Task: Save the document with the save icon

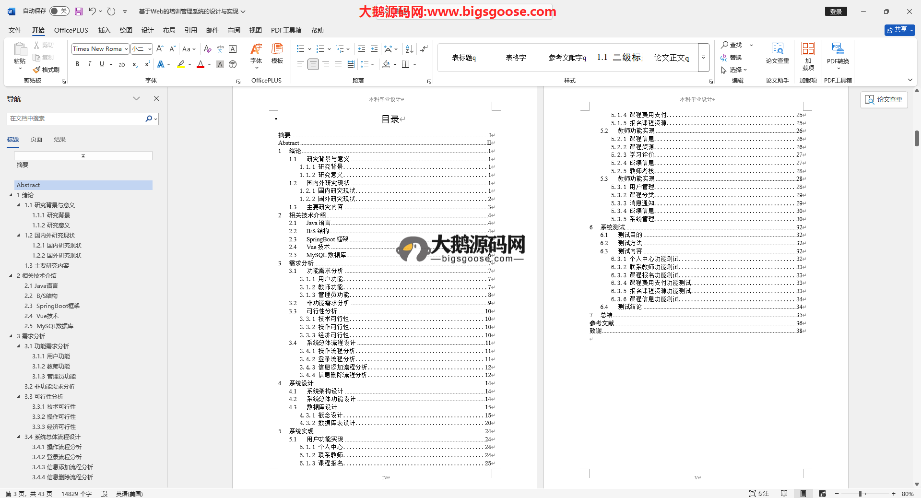Action: pyautogui.click(x=79, y=11)
